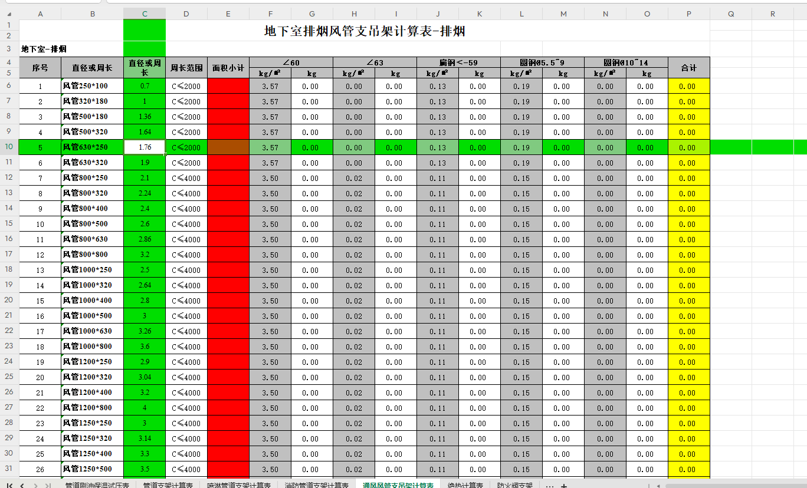The image size is (807, 488).
Task: Switch to 绝热计算表 sheet tab
Action: 465,485
